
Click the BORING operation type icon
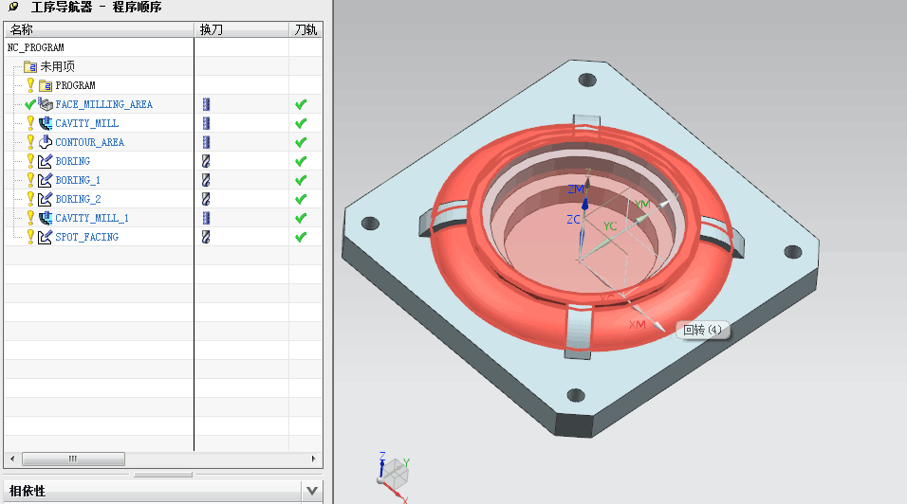pos(46,162)
